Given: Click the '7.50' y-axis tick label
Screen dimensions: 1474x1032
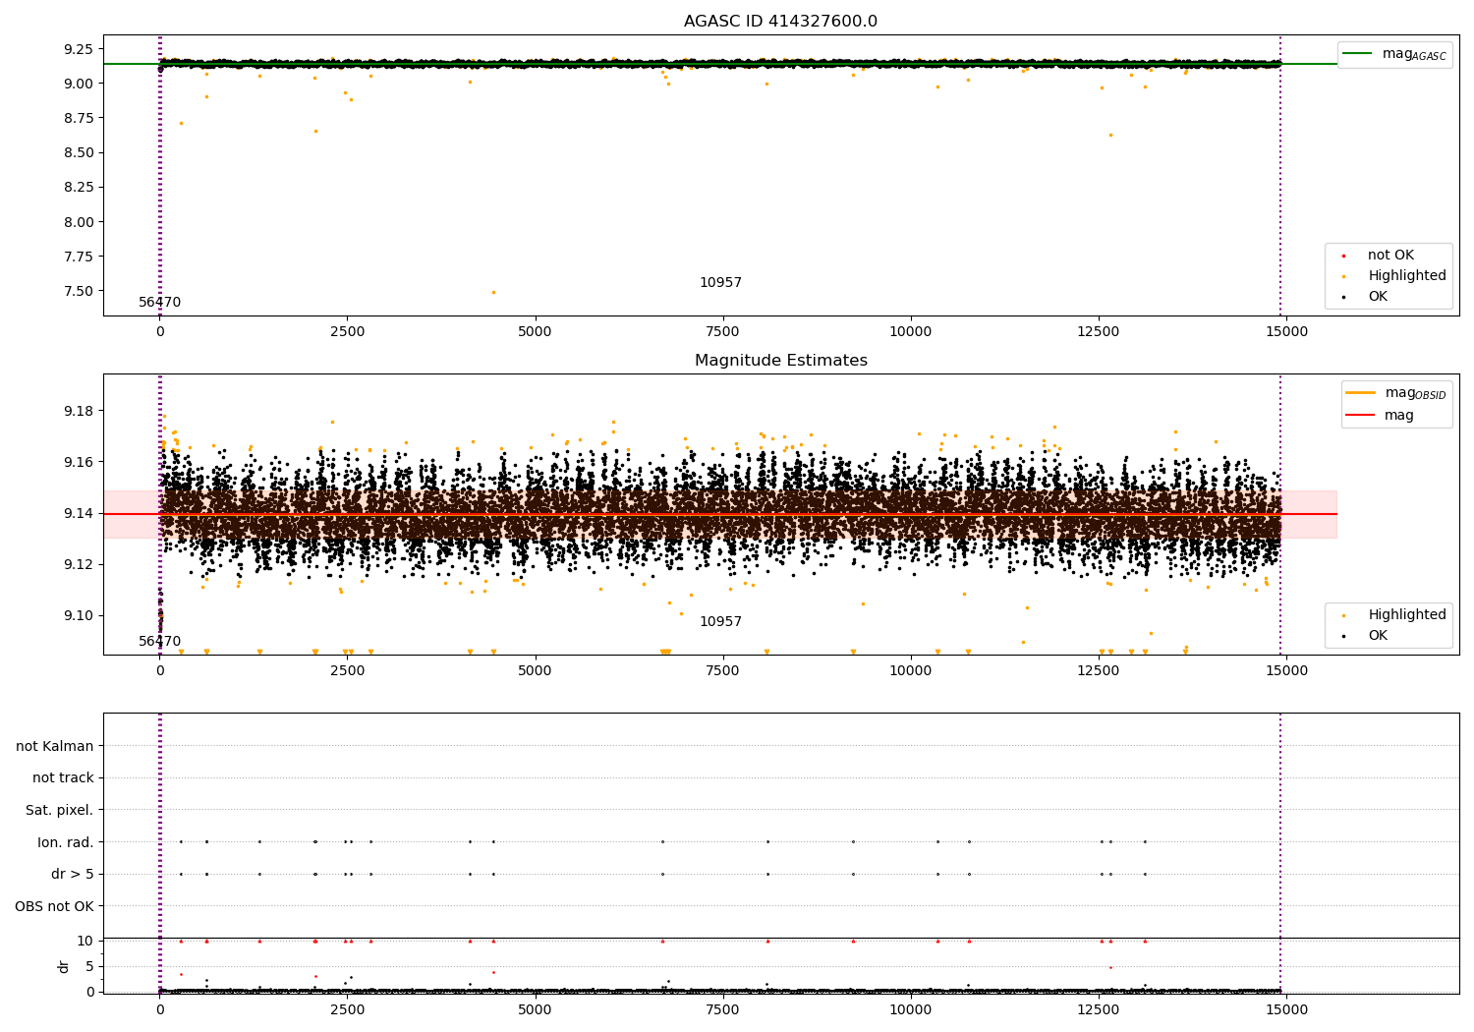Looking at the screenshot, I should click(78, 291).
